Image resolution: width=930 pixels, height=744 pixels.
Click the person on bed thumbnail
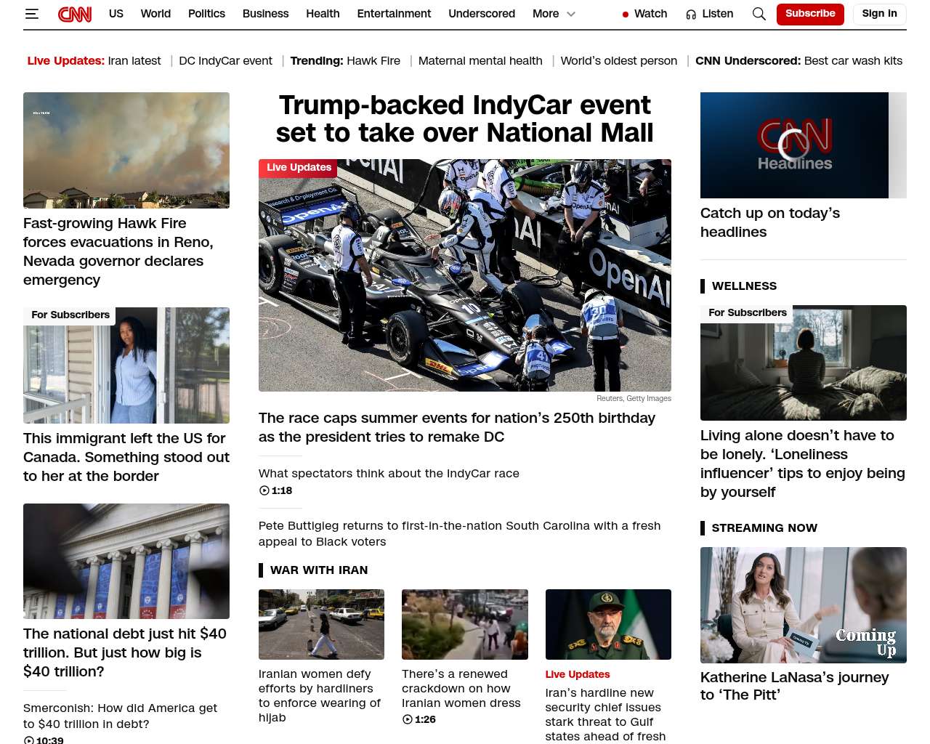click(x=804, y=363)
